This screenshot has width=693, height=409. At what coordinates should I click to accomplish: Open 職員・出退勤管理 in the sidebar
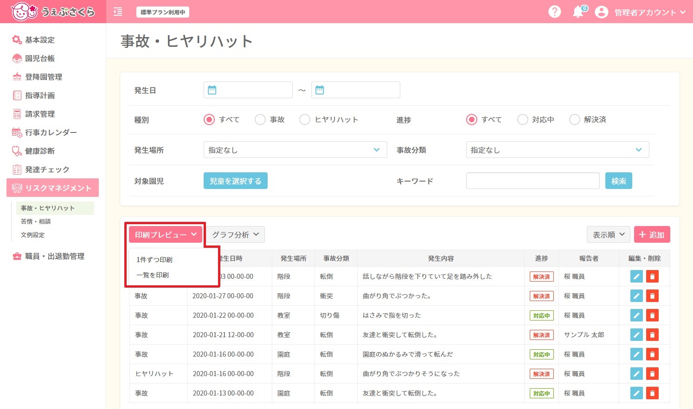tap(55, 256)
